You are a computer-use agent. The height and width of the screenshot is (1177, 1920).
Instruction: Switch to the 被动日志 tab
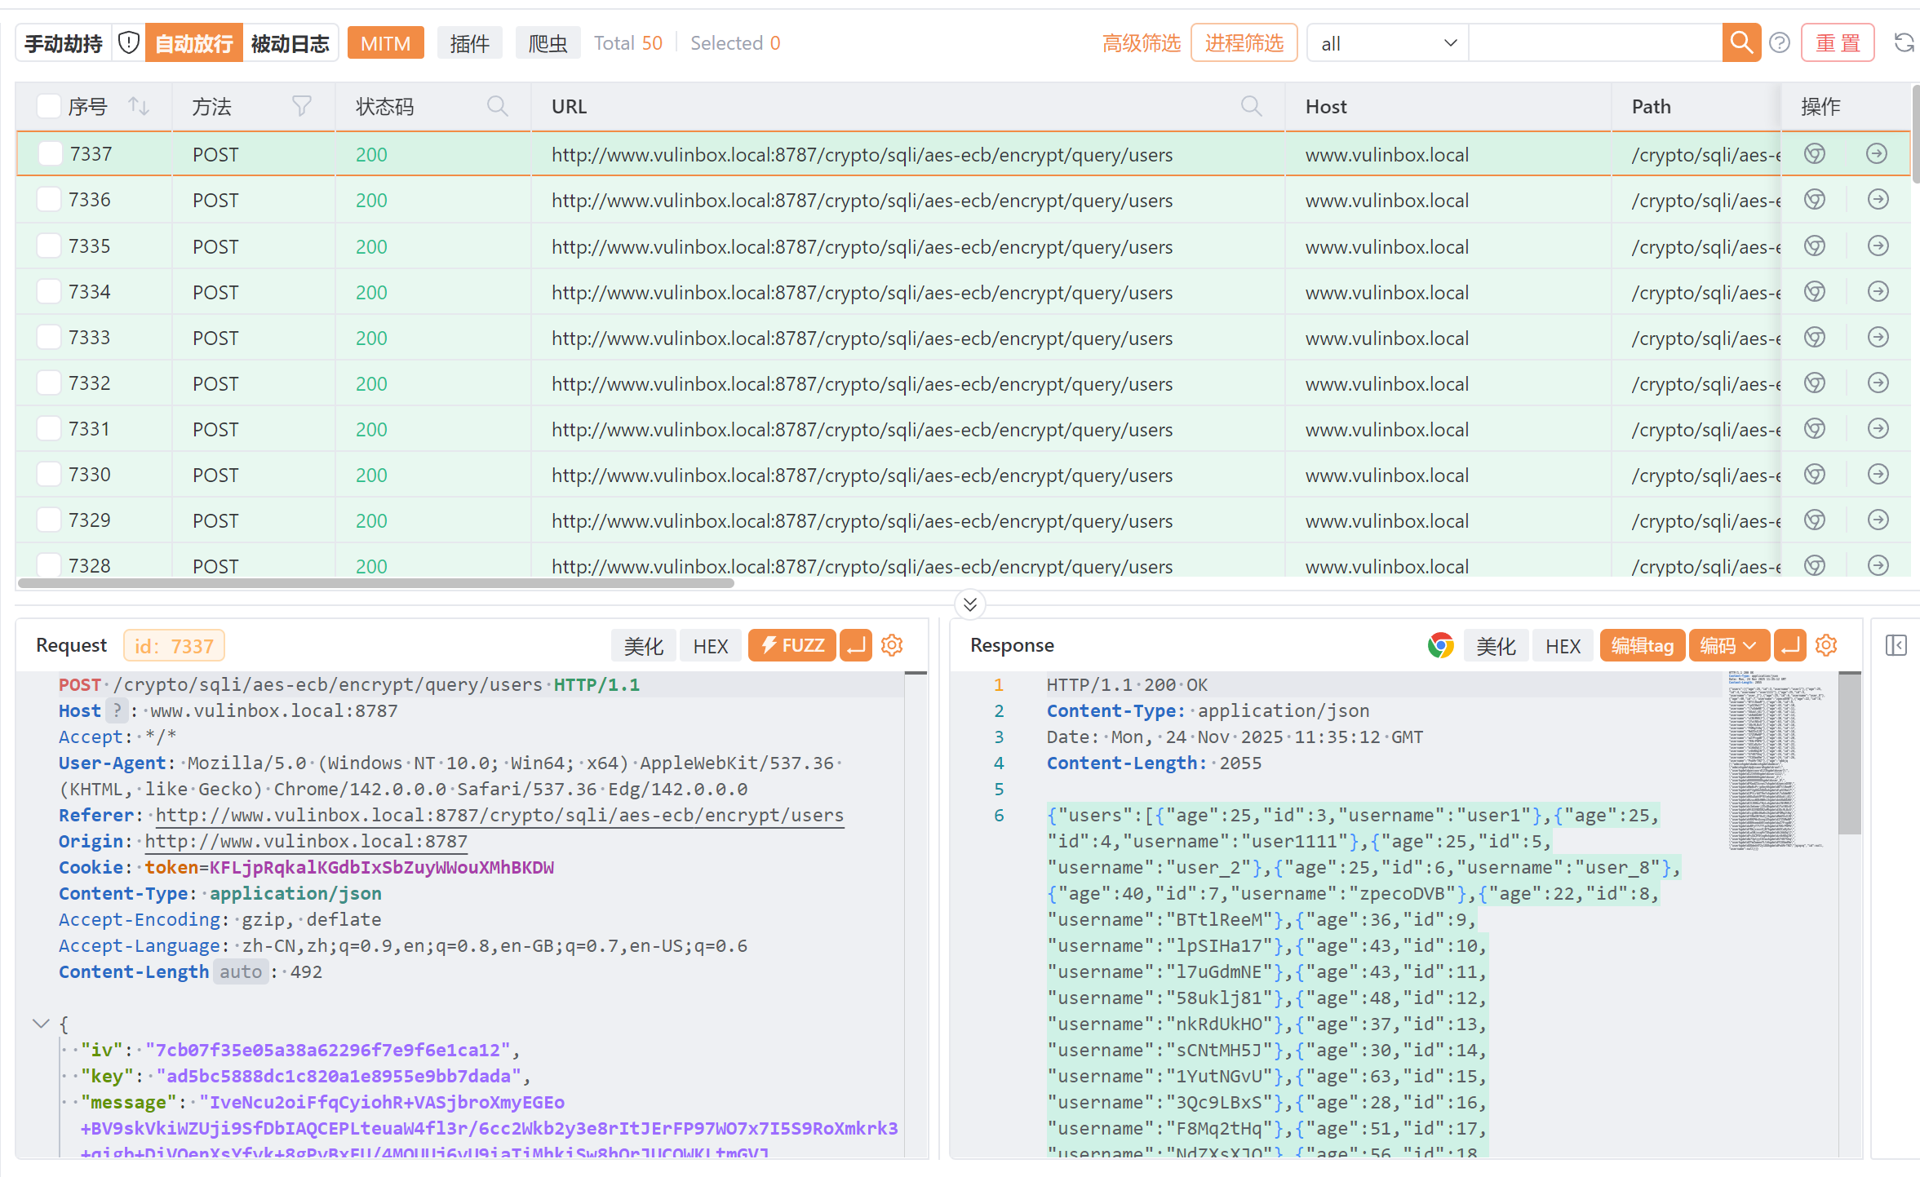(290, 42)
